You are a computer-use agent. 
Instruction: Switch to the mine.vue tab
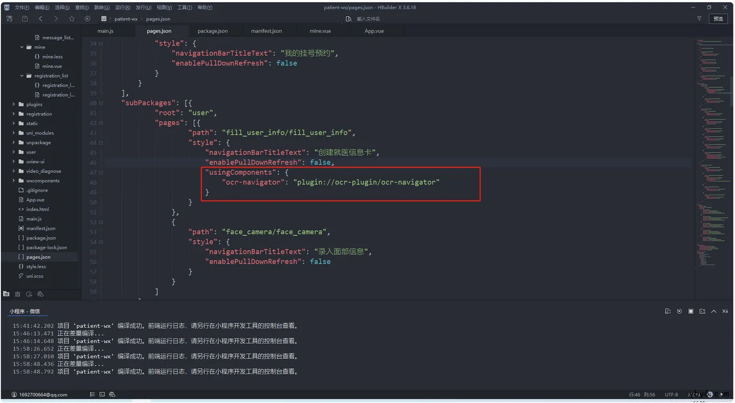coord(320,31)
